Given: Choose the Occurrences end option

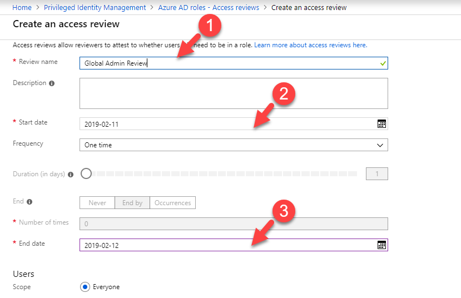Looking at the screenshot, I should [x=172, y=203].
